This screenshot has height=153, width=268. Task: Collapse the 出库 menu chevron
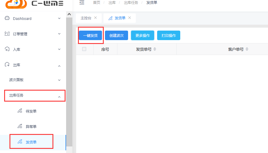click(59, 66)
